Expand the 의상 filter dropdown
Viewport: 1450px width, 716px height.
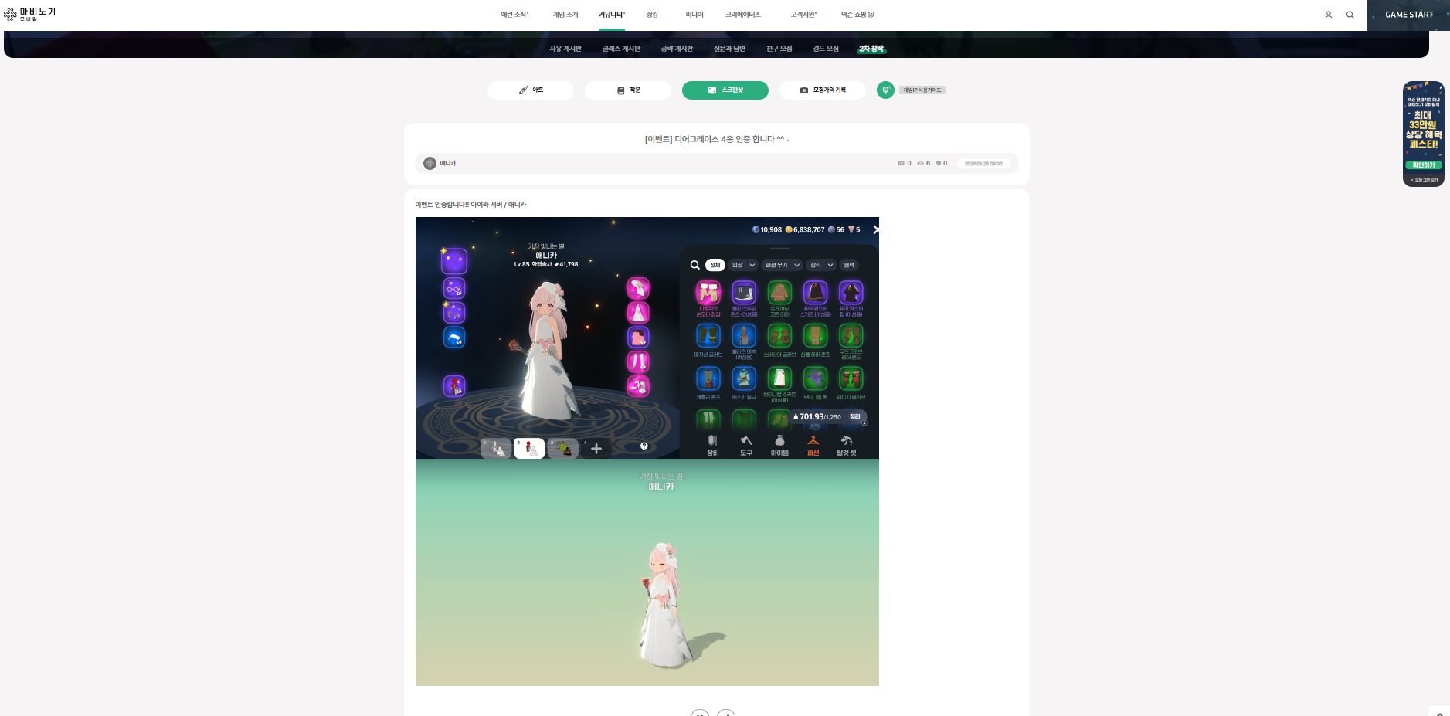click(x=743, y=265)
